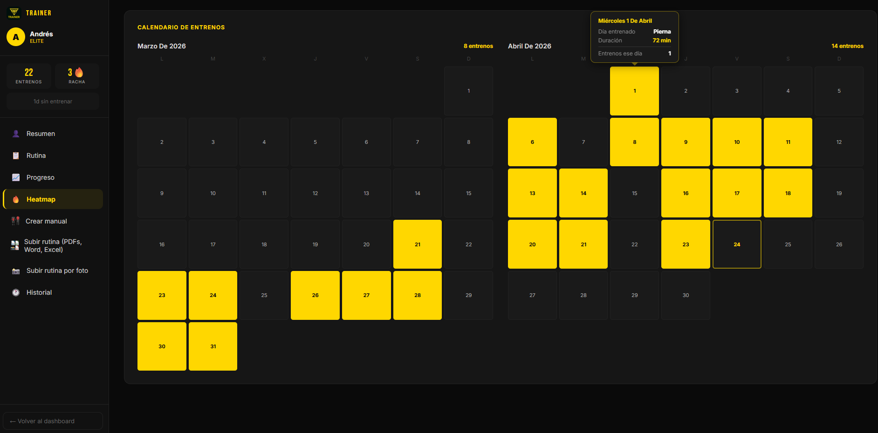Click 8 entrenos count for March
Image resolution: width=878 pixels, height=433 pixels.
pos(478,46)
